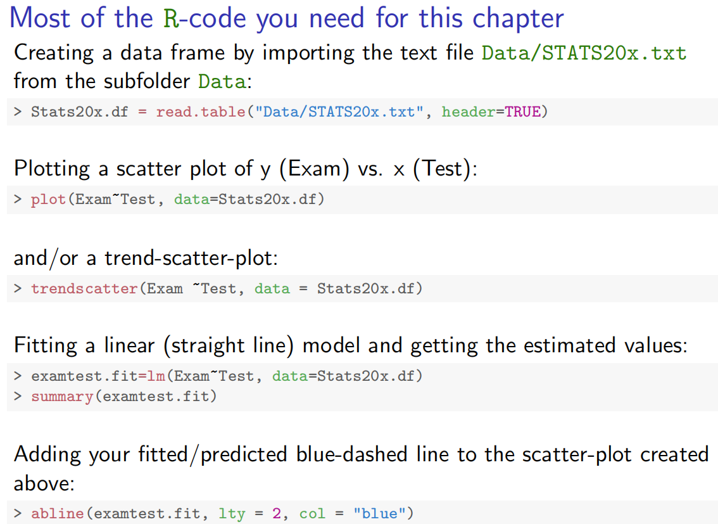
Task: Click the trendscatter function name
Action: 84,289
